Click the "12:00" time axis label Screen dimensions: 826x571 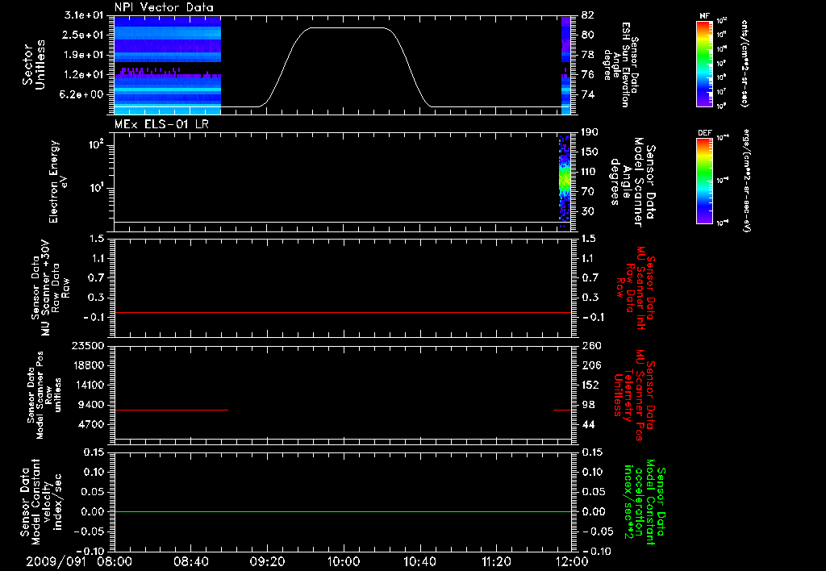[572, 562]
